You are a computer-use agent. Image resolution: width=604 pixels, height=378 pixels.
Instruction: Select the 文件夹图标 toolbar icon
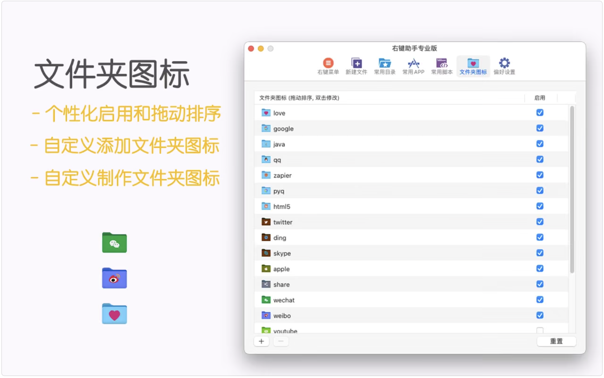[x=473, y=66]
